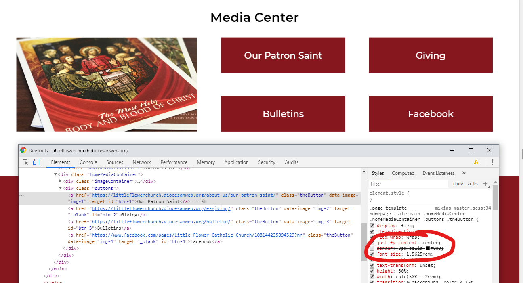This screenshot has width=523, height=283.
Task: Open the _mixins-master.scss:34 source link
Action: (462, 208)
